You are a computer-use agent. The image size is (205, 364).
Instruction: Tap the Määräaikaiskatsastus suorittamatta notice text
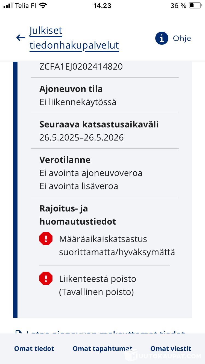tap(117, 246)
